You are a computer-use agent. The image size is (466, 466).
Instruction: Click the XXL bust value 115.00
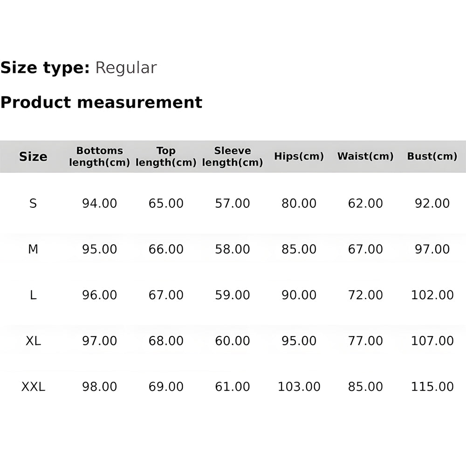(x=432, y=387)
